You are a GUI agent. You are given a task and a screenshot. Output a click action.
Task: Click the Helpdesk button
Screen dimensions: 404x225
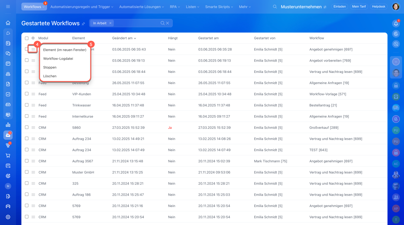[379, 7]
